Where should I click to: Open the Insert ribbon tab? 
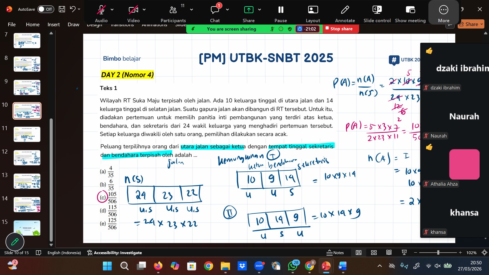53,24
